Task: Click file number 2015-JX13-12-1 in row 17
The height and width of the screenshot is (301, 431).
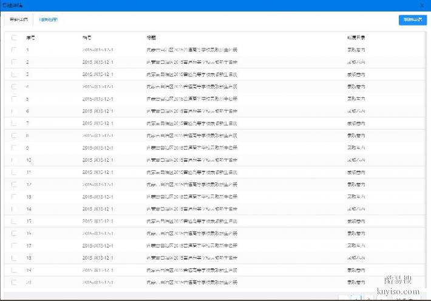Action: tap(98, 246)
